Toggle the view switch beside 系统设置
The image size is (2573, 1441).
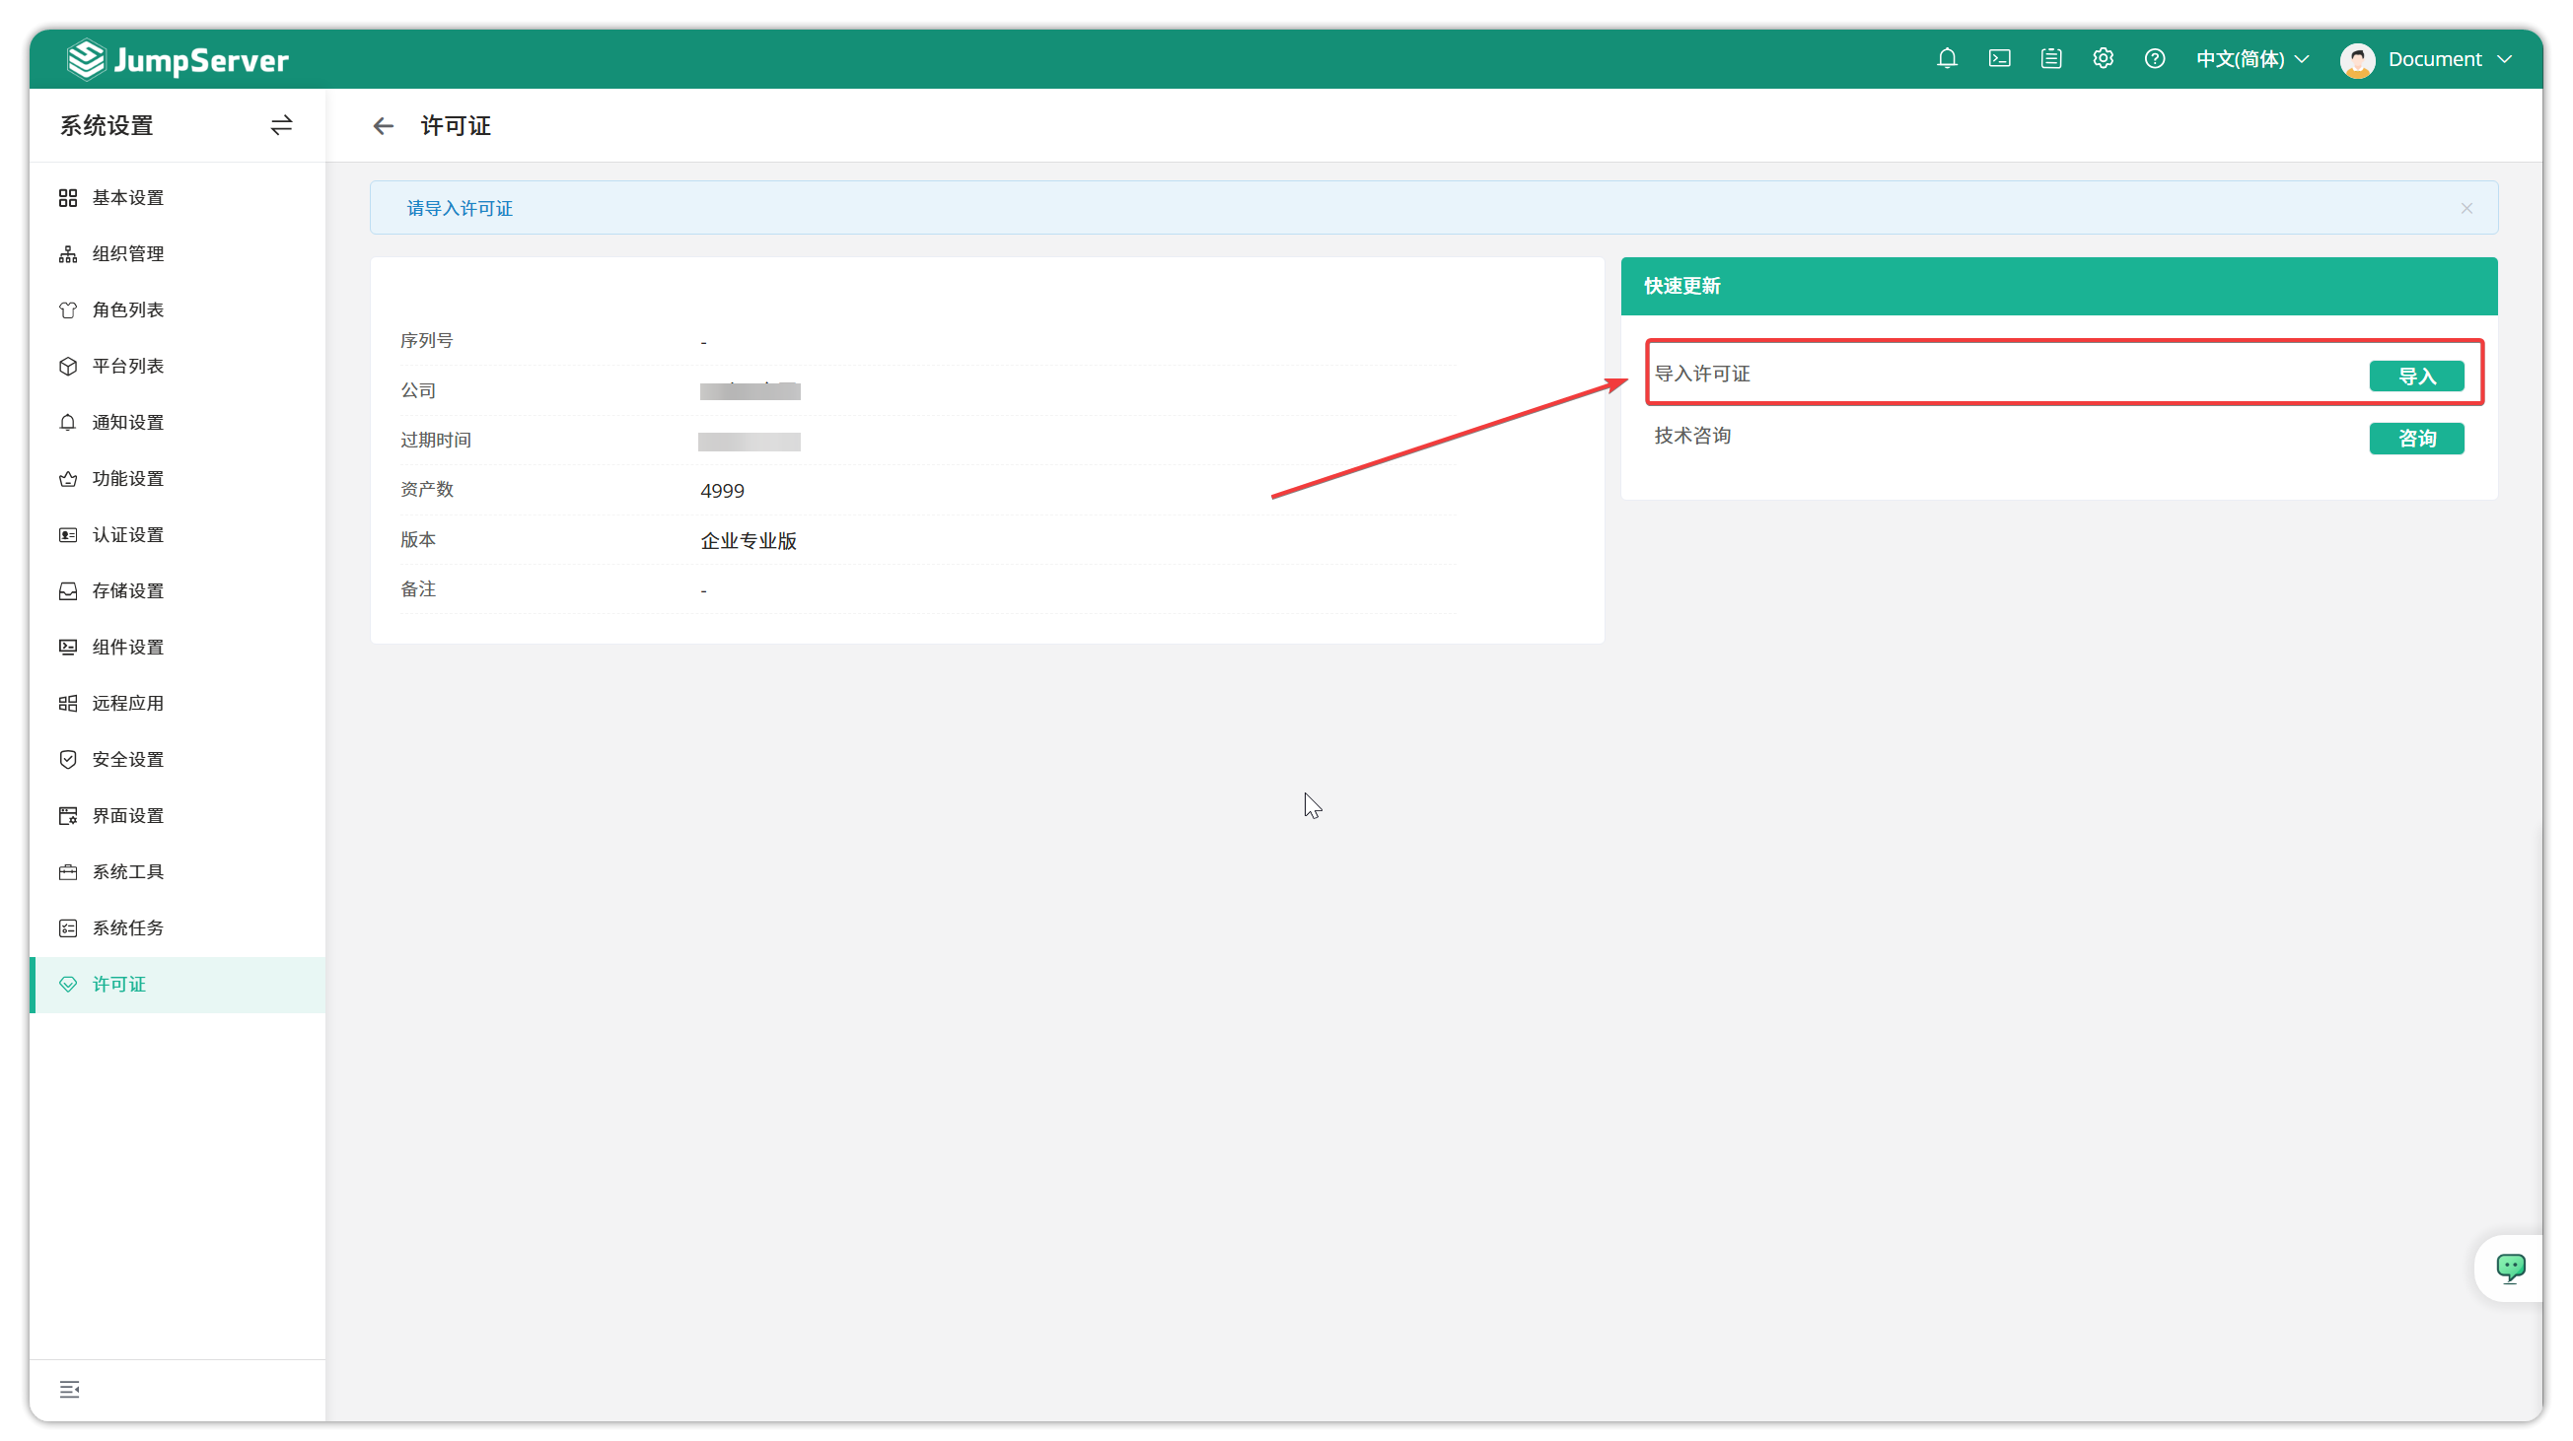pos(282,126)
